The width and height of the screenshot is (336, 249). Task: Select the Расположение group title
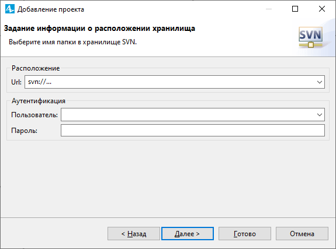point(36,68)
